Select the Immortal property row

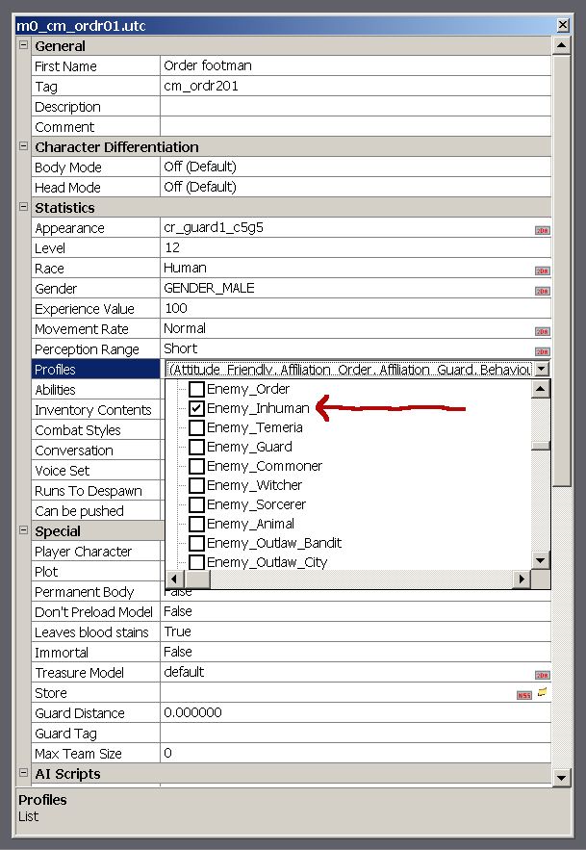click(96, 652)
